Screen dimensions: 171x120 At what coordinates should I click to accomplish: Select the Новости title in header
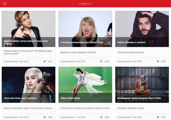click(x=85, y=4)
